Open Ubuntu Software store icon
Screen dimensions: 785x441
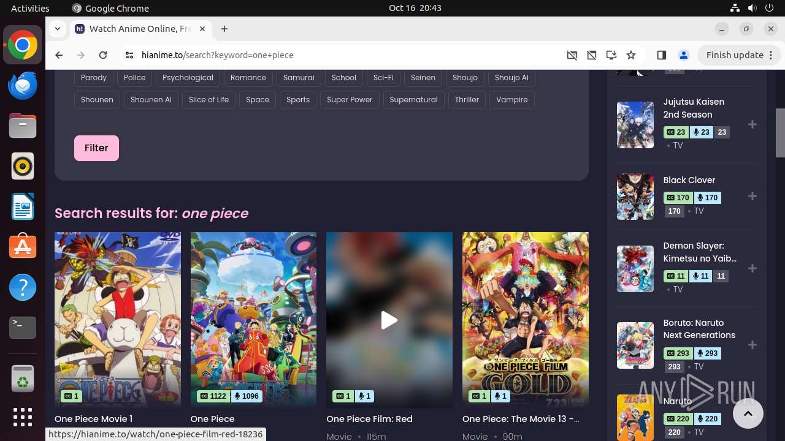point(23,247)
